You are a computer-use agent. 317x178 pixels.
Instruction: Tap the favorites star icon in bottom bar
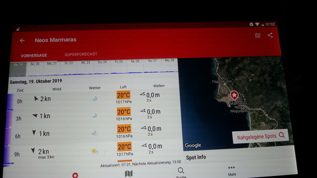75,175
